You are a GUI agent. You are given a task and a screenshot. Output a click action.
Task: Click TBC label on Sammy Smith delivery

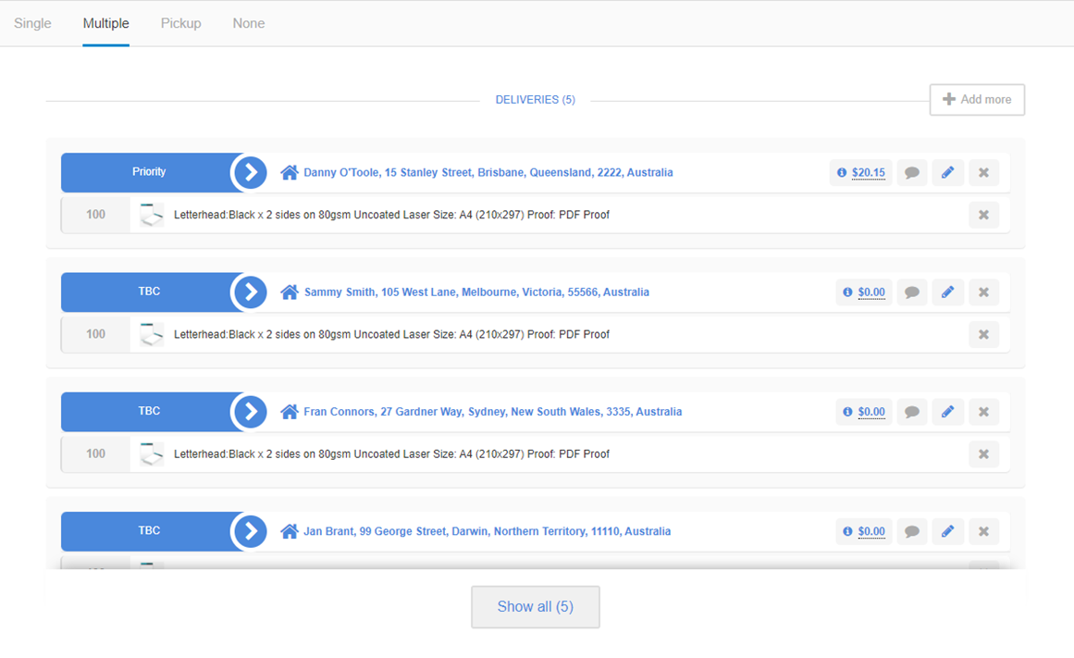[149, 292]
